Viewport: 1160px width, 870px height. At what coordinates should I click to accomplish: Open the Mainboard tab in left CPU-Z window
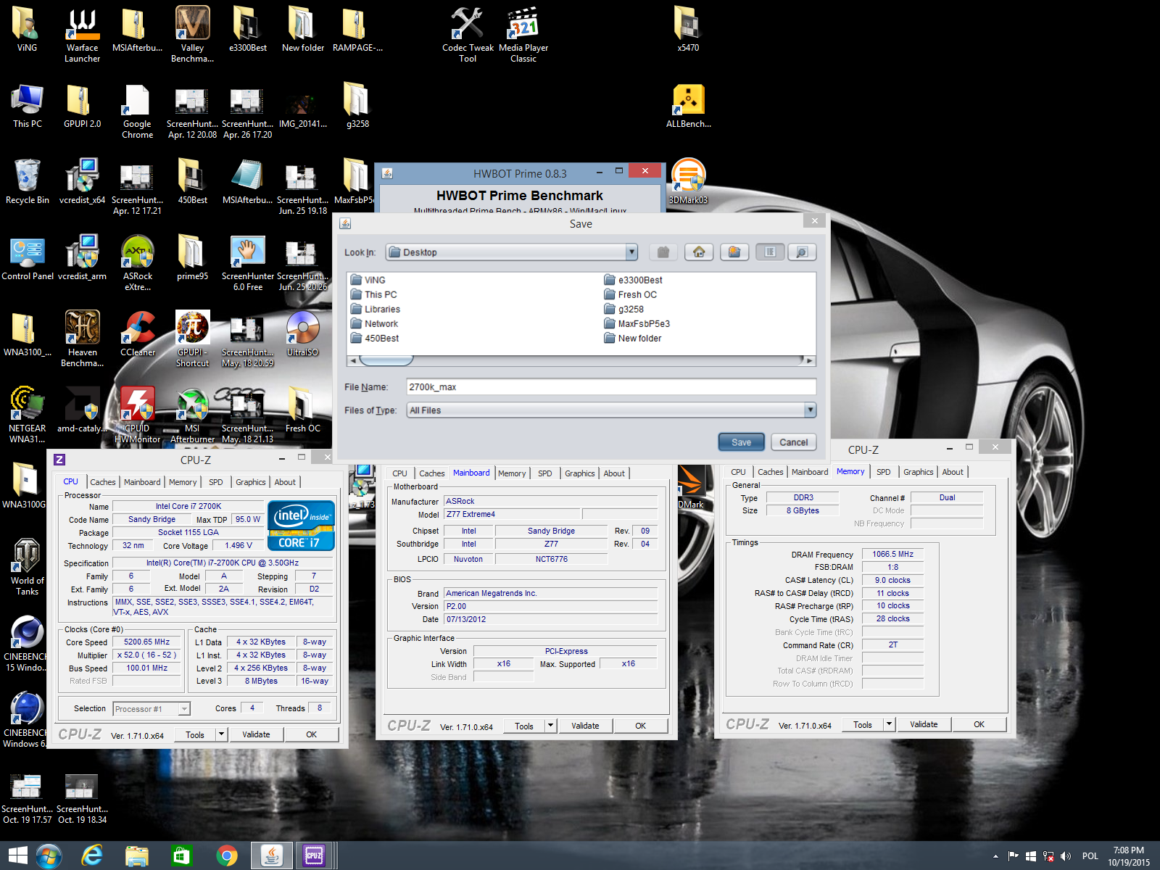pos(142,482)
